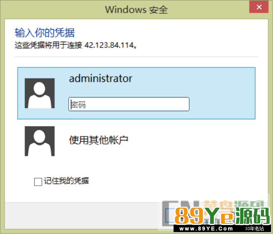Viewport: 273px width, 234px height.
Task: Click the other account avatar icon
Action: pos(40,141)
